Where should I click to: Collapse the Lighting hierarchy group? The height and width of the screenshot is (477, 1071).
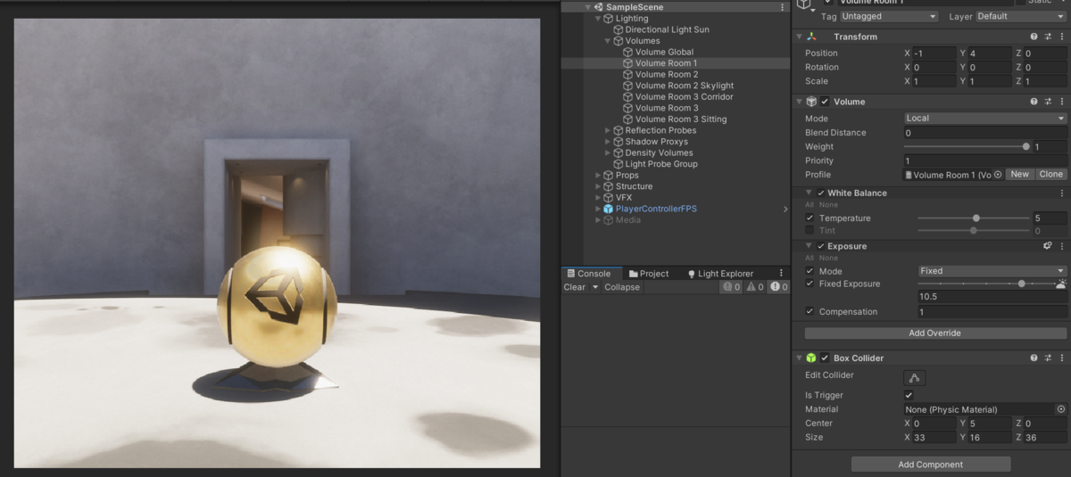point(598,19)
